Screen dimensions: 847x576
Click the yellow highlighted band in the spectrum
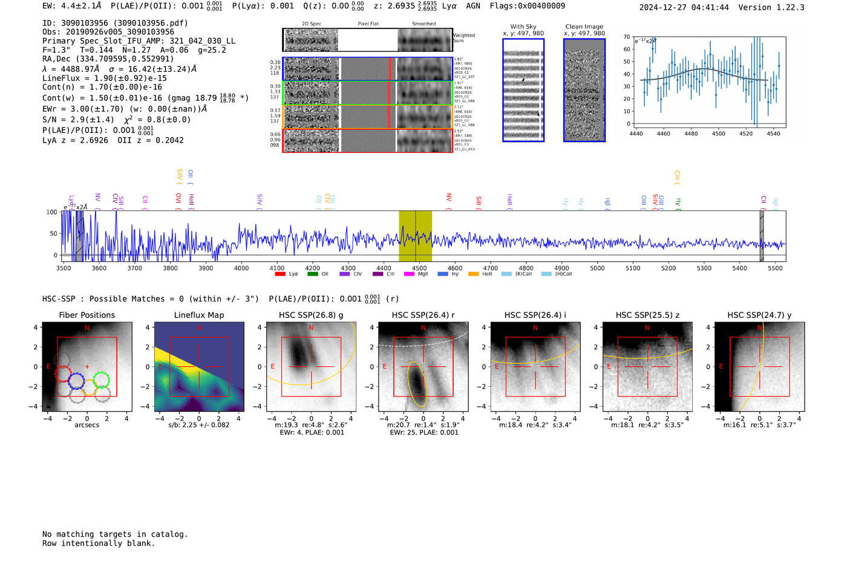point(415,236)
